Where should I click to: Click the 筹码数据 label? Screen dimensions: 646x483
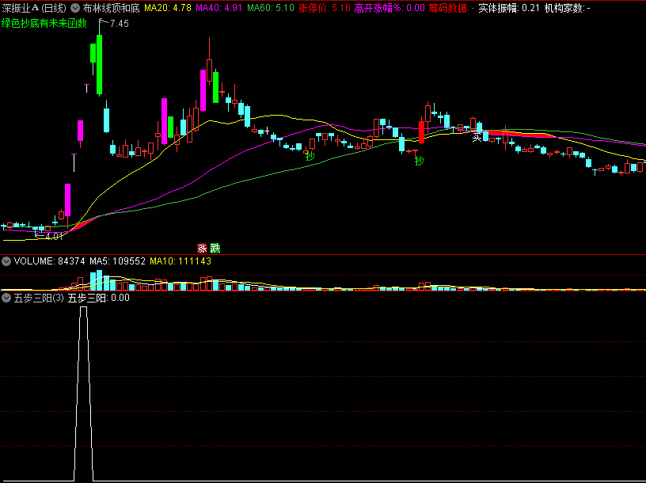451,8
